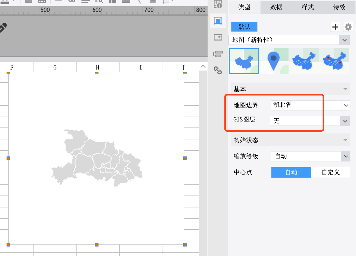
Task: Set 中心点 to 自定义
Action: point(330,172)
